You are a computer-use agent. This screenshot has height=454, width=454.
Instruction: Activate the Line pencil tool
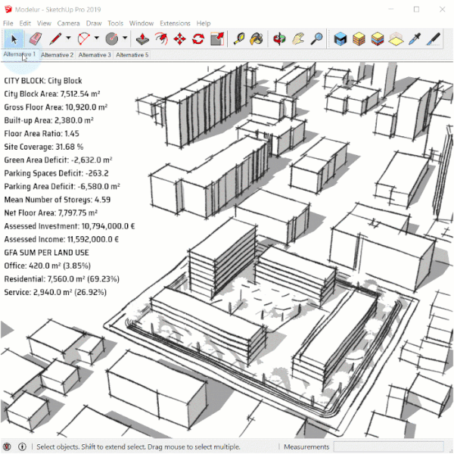pos(55,39)
